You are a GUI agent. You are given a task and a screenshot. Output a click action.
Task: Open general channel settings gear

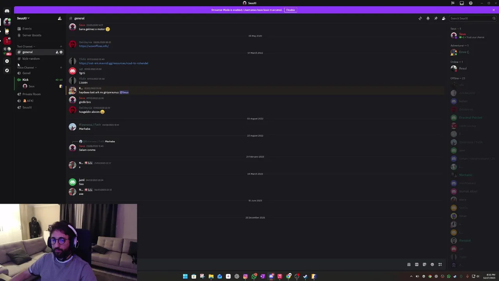click(x=61, y=52)
